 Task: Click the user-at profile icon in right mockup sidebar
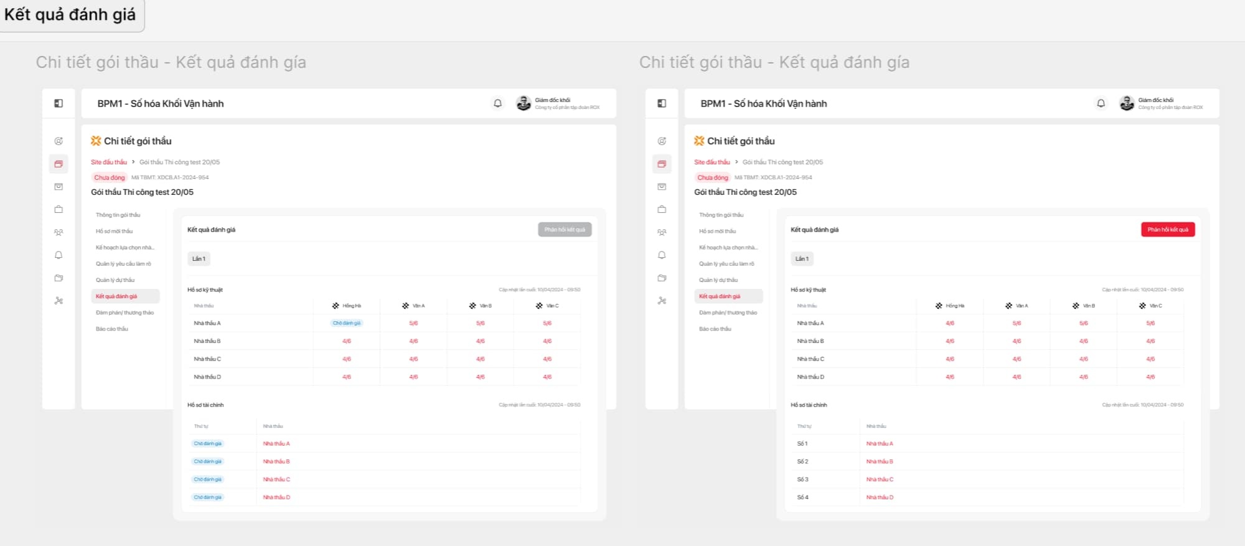click(662, 141)
